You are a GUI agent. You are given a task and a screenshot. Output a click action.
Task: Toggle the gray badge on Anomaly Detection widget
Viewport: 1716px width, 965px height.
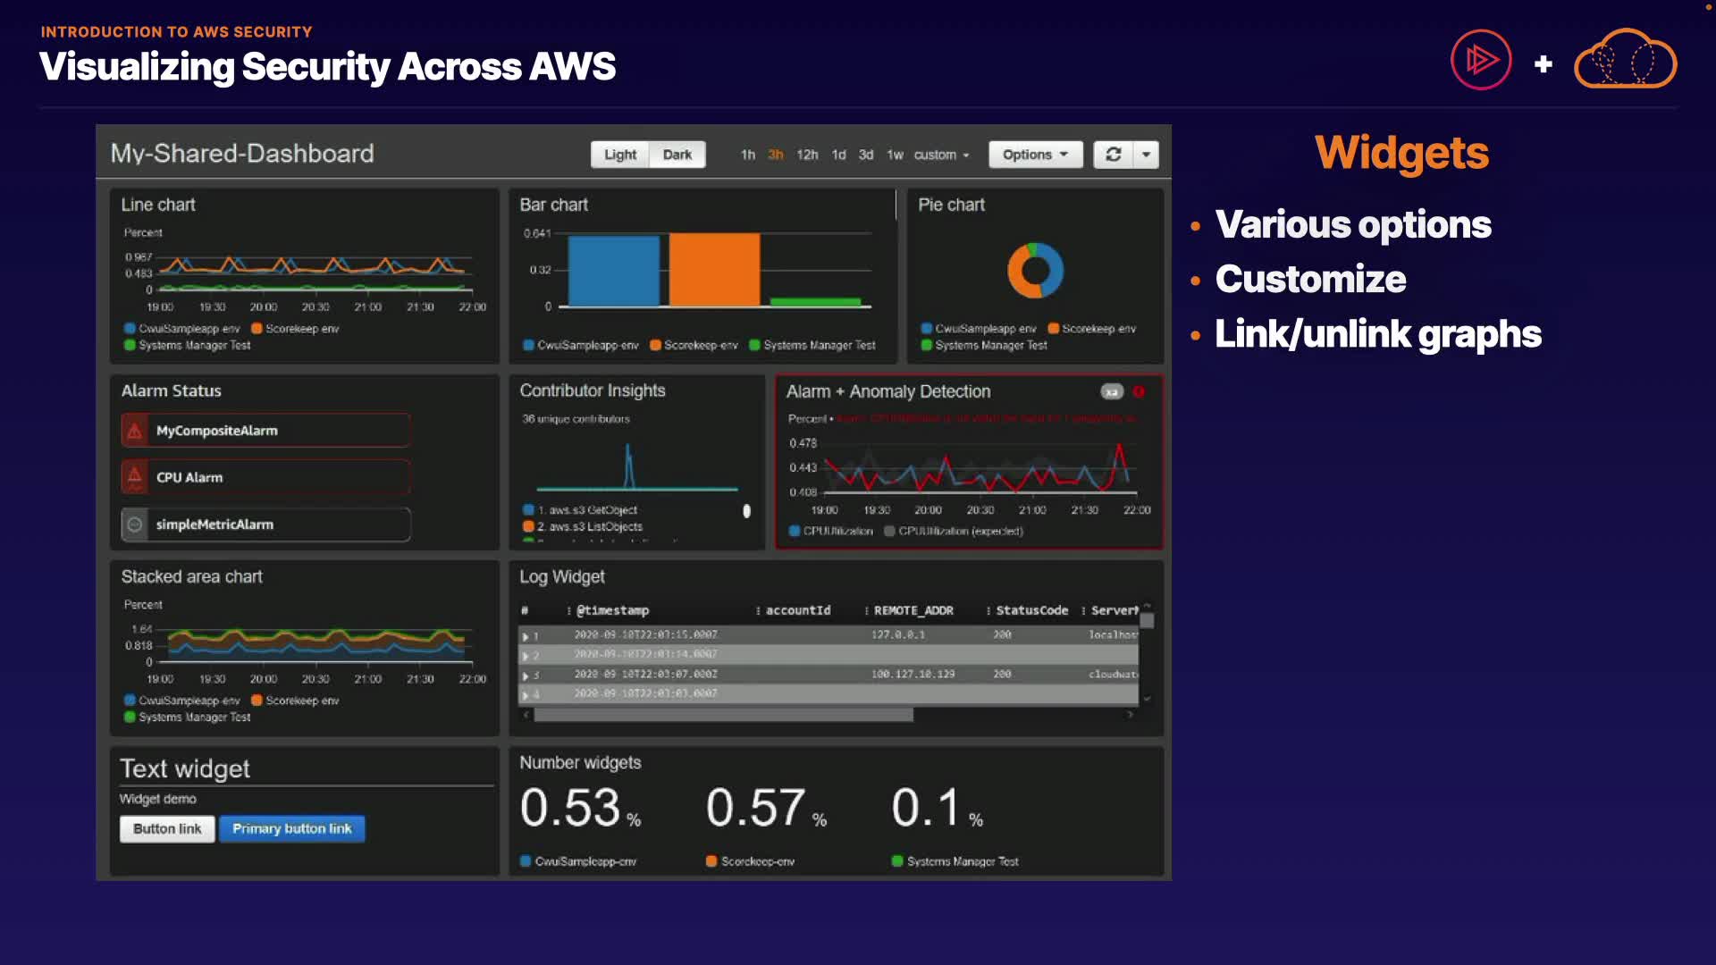(1111, 391)
